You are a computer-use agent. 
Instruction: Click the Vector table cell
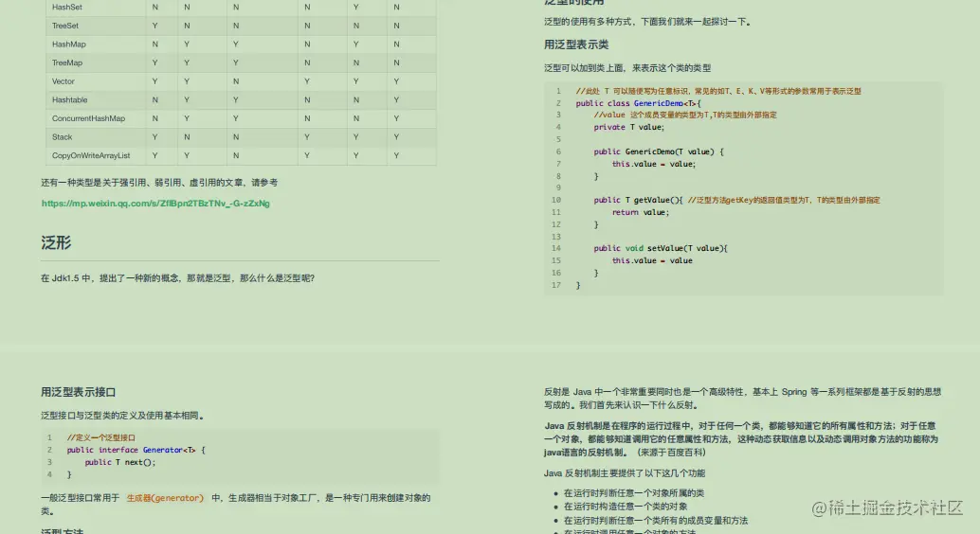pyautogui.click(x=64, y=81)
